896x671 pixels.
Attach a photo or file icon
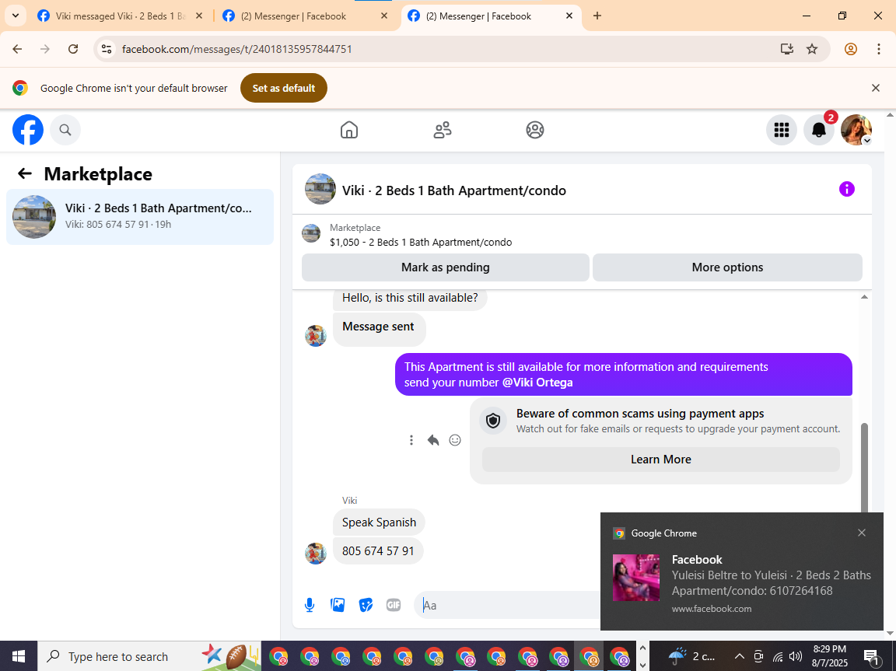point(338,605)
